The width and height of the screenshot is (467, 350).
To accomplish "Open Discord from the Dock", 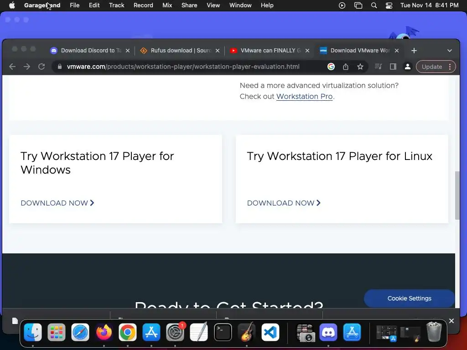I will pyautogui.click(x=328, y=332).
